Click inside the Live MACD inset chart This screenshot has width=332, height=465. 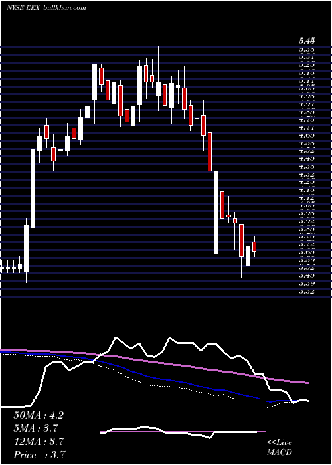tap(183, 432)
